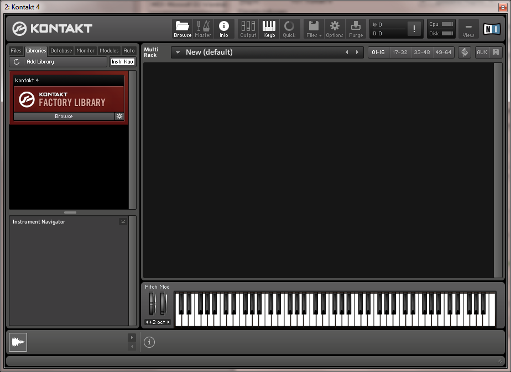Switch to the Database tab
Viewport: 511px width, 372px height.
point(61,51)
